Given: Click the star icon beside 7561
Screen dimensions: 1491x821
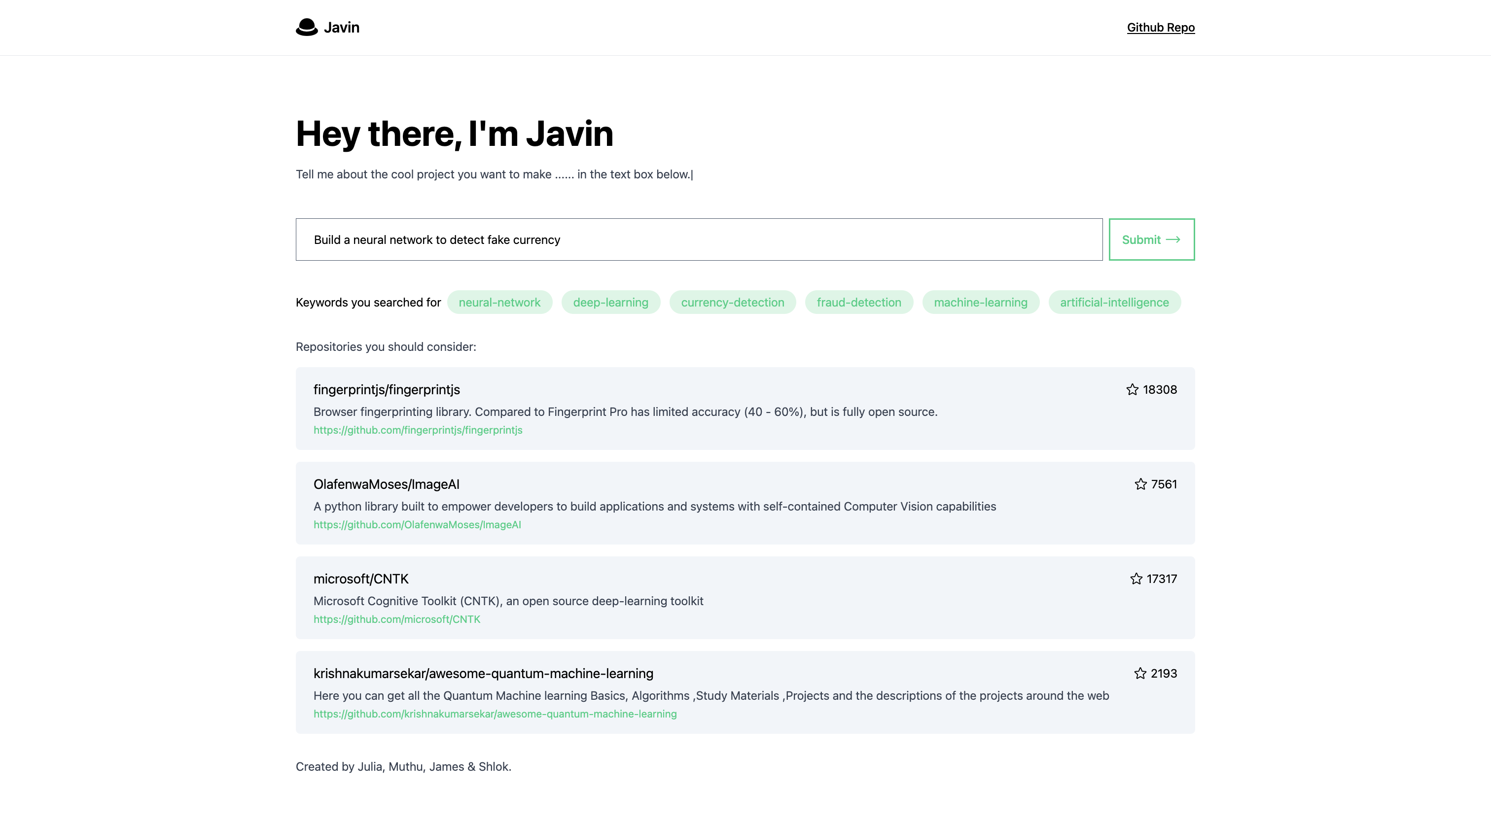Looking at the screenshot, I should (x=1140, y=484).
